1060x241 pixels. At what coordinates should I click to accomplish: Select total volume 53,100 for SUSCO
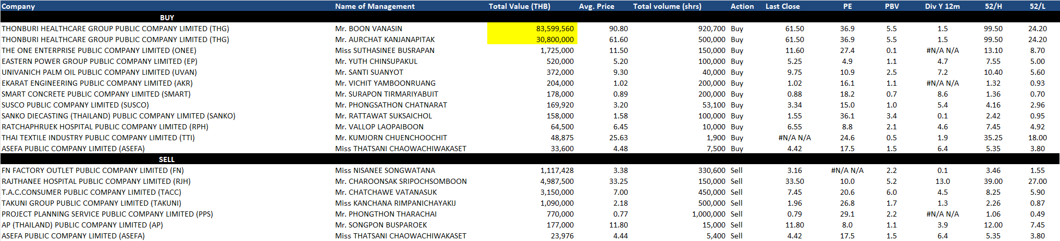714,105
